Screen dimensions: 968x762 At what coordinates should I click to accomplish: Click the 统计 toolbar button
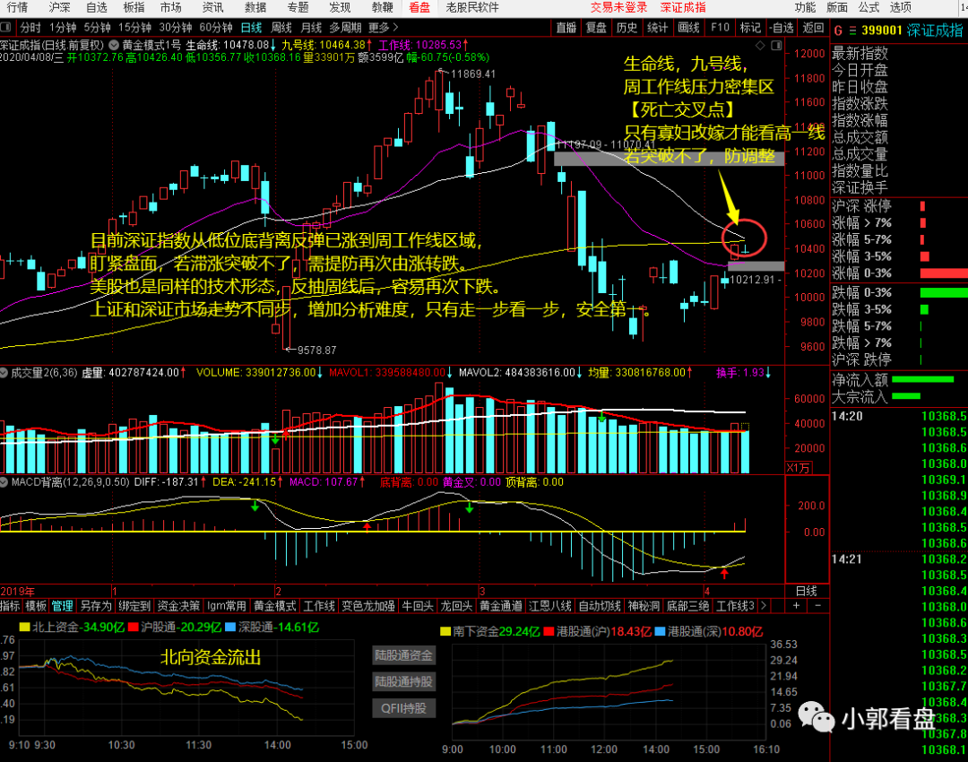pyautogui.click(x=658, y=27)
